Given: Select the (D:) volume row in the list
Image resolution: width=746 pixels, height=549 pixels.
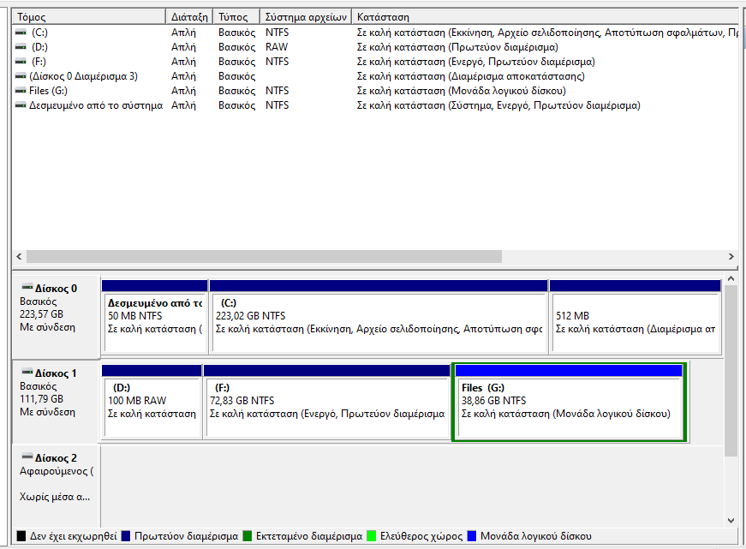Looking at the screenshot, I should [x=376, y=47].
